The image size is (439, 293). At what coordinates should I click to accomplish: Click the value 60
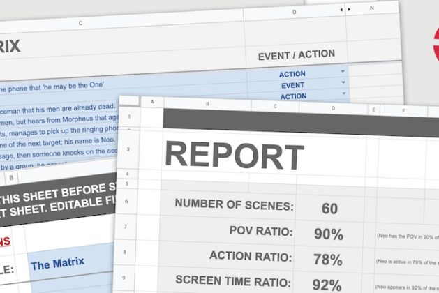[329, 209]
